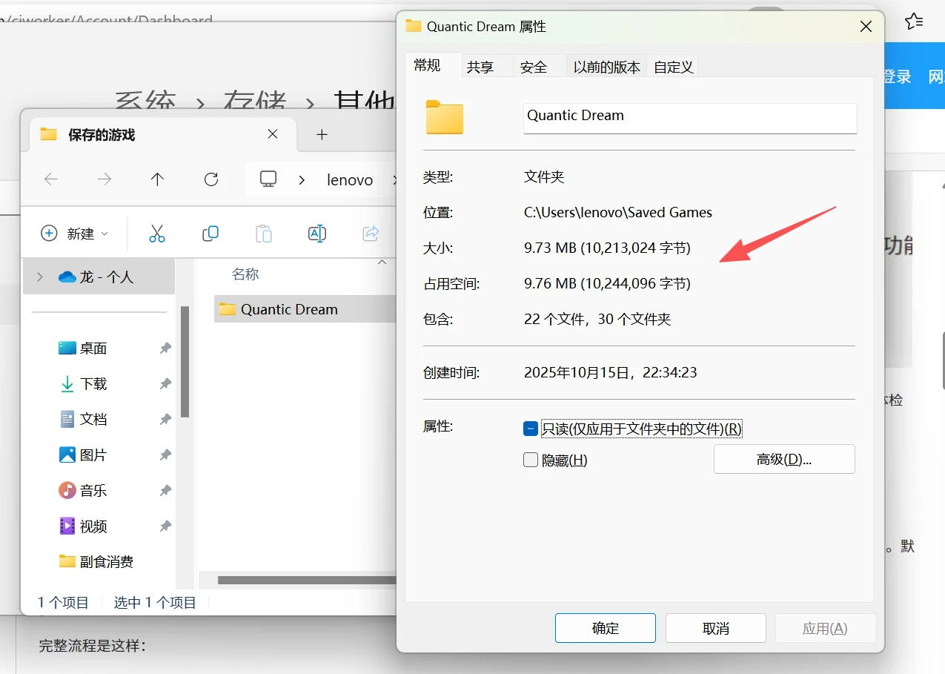The height and width of the screenshot is (674, 945).
Task: Click the Copy icon in Explorer toolbar
Action: tap(210, 234)
